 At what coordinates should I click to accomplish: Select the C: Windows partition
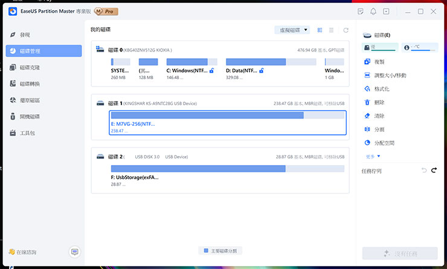click(x=191, y=69)
